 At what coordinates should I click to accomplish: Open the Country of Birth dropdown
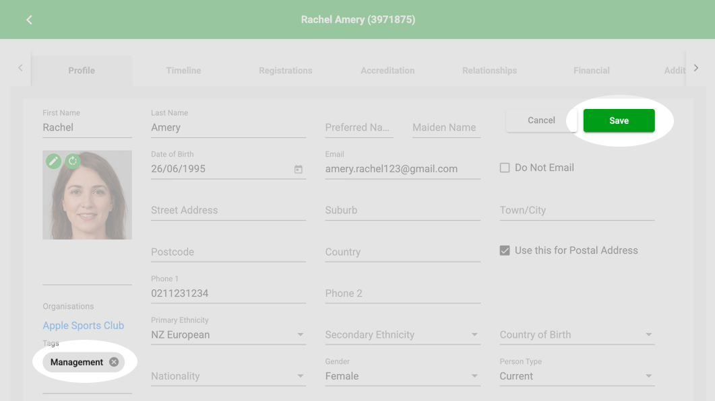click(577, 334)
